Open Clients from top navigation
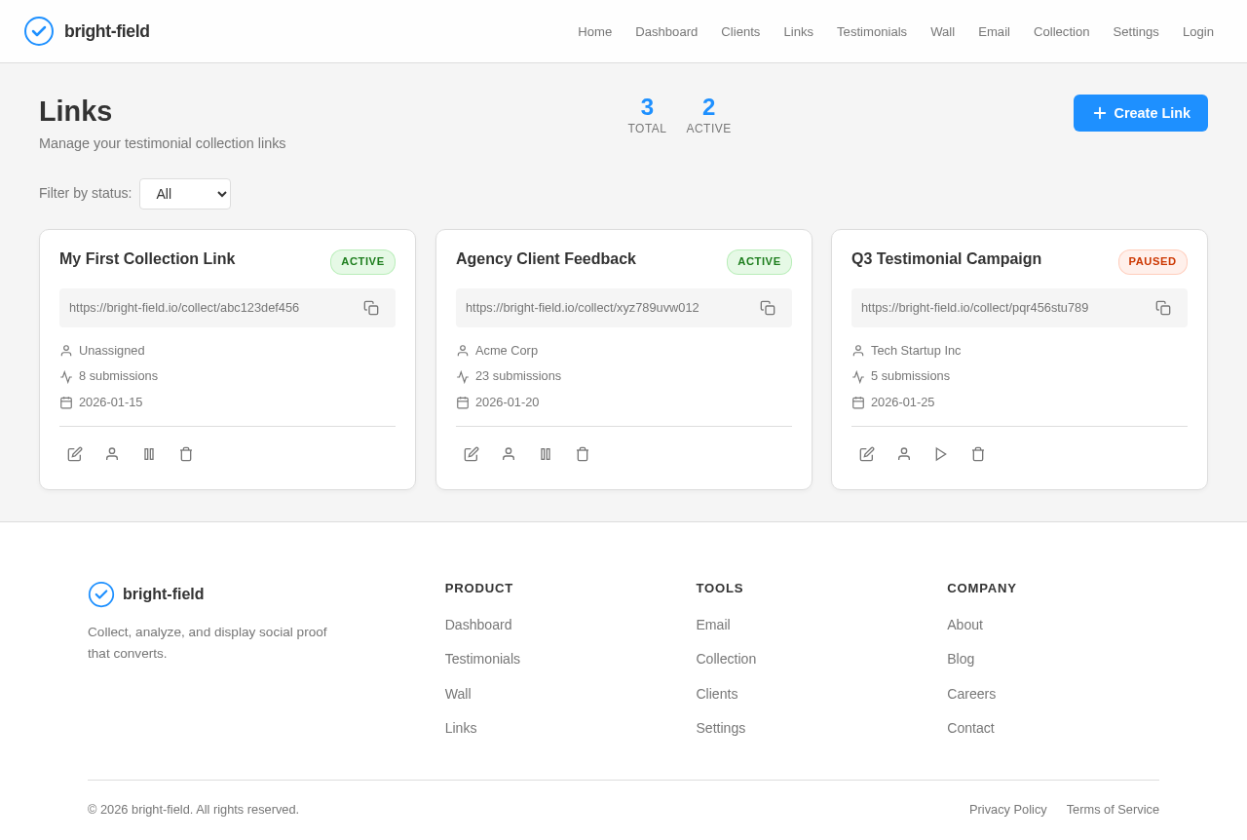Screen dimensions: 1247x840 (x=740, y=31)
